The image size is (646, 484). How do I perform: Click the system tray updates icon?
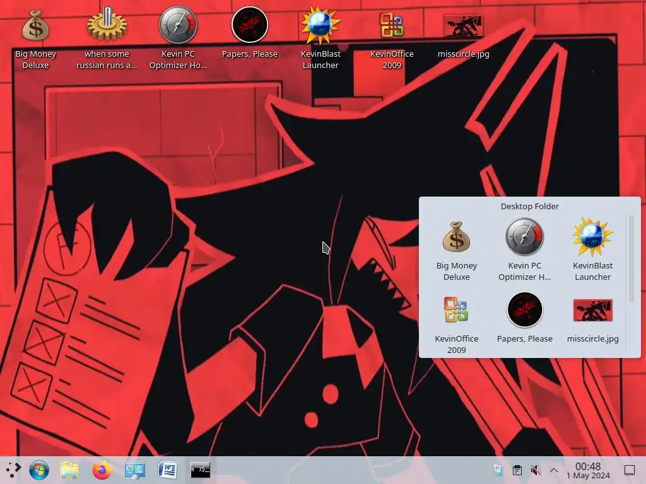click(498, 470)
